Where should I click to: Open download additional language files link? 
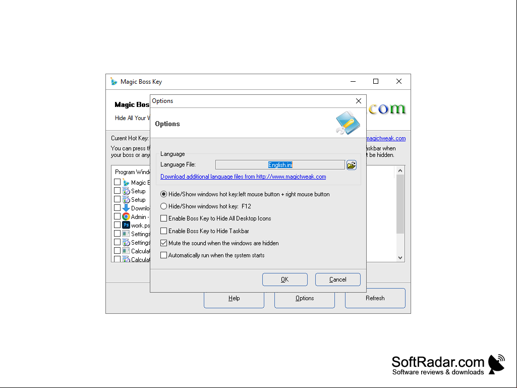click(243, 177)
